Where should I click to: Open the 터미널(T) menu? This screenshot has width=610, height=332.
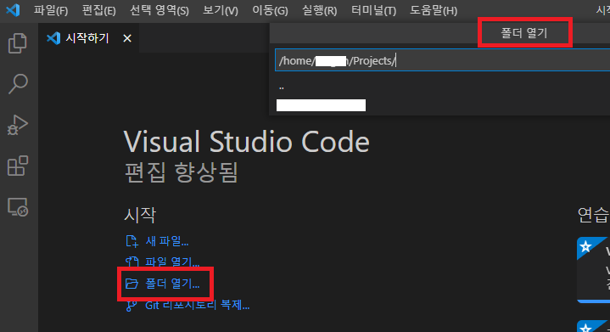click(x=373, y=10)
